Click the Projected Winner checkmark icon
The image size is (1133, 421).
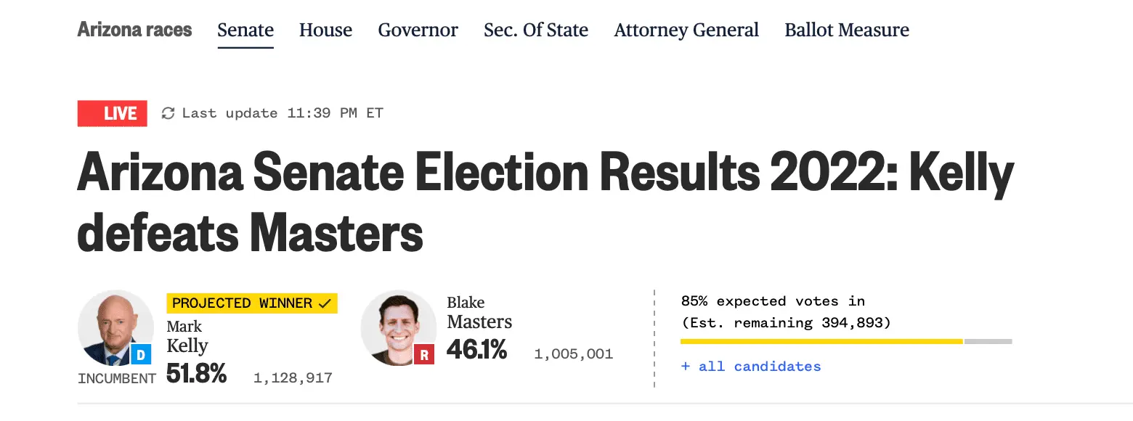325,303
